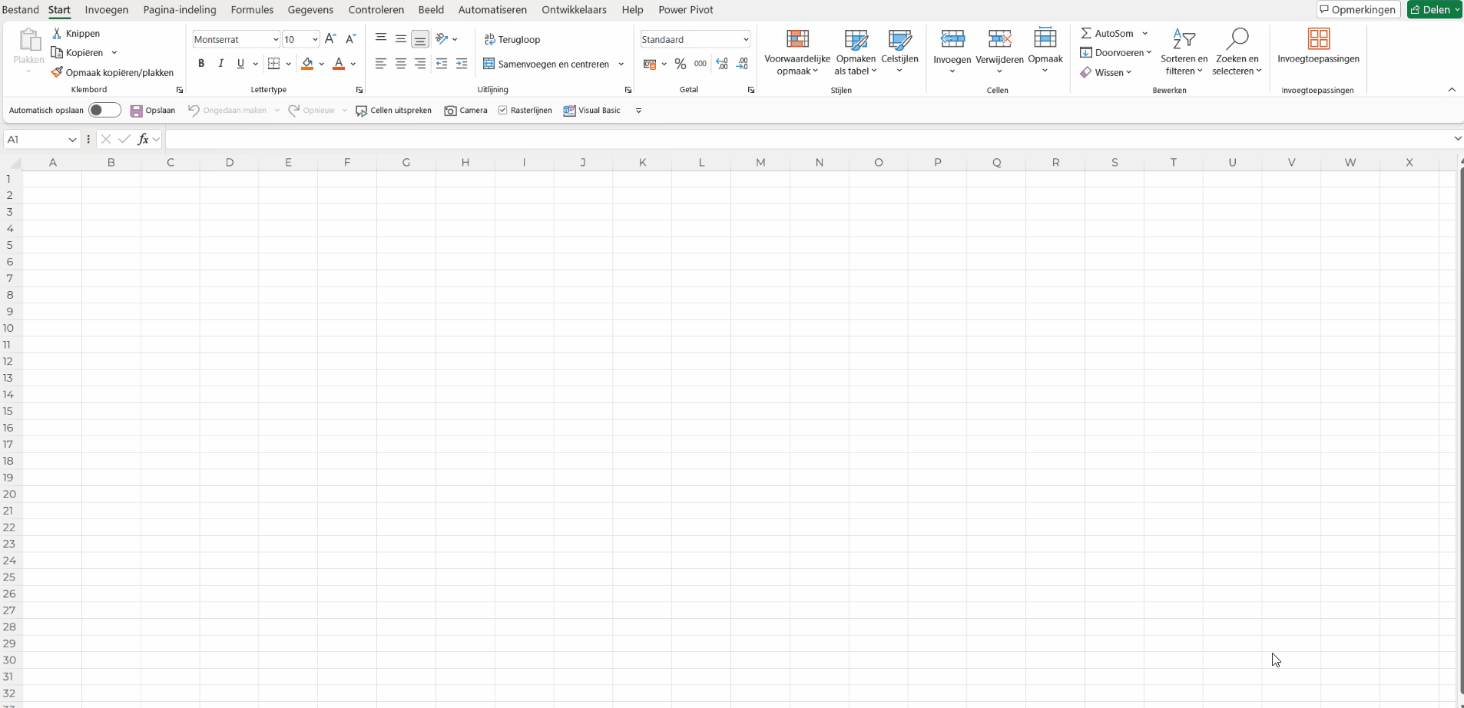This screenshot has width=1464, height=708.
Task: Decrease indent
Action: [442, 64]
